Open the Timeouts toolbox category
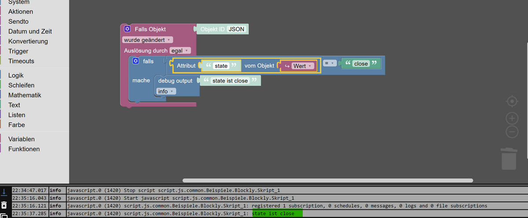 [x=21, y=61]
